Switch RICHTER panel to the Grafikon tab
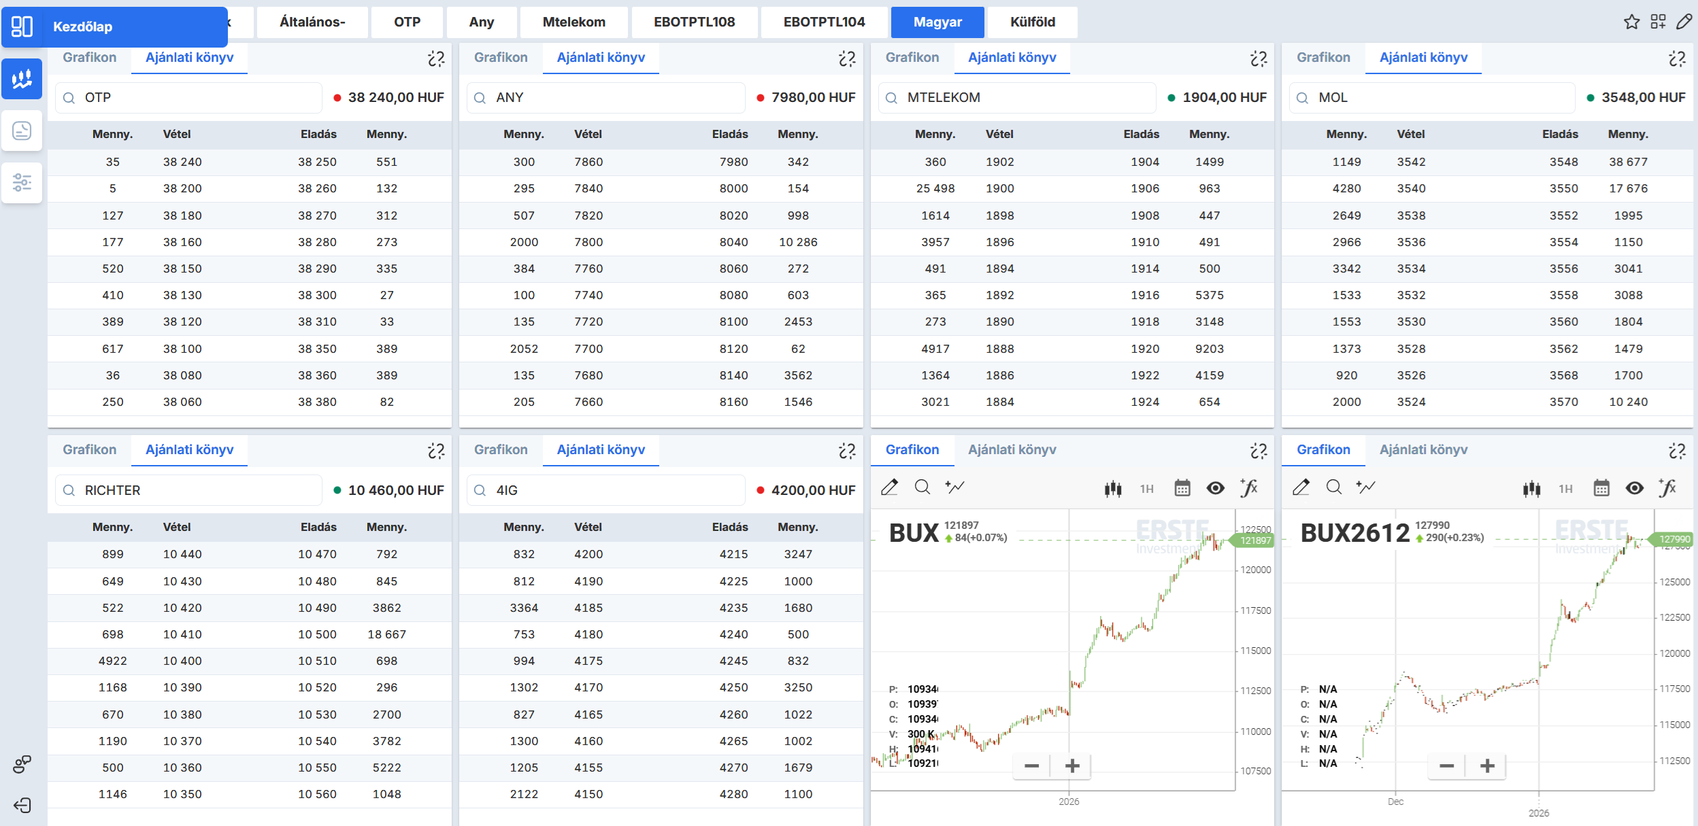Screen dimensions: 1698x826 pyautogui.click(x=89, y=450)
